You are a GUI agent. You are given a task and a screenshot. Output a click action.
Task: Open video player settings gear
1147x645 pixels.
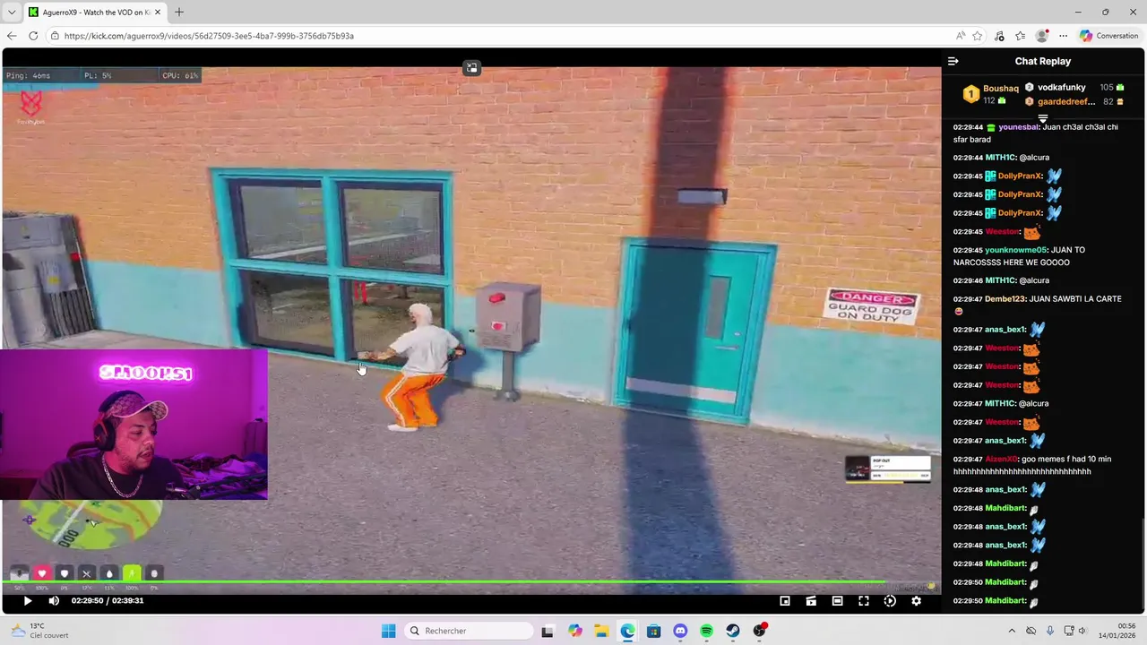(x=916, y=601)
